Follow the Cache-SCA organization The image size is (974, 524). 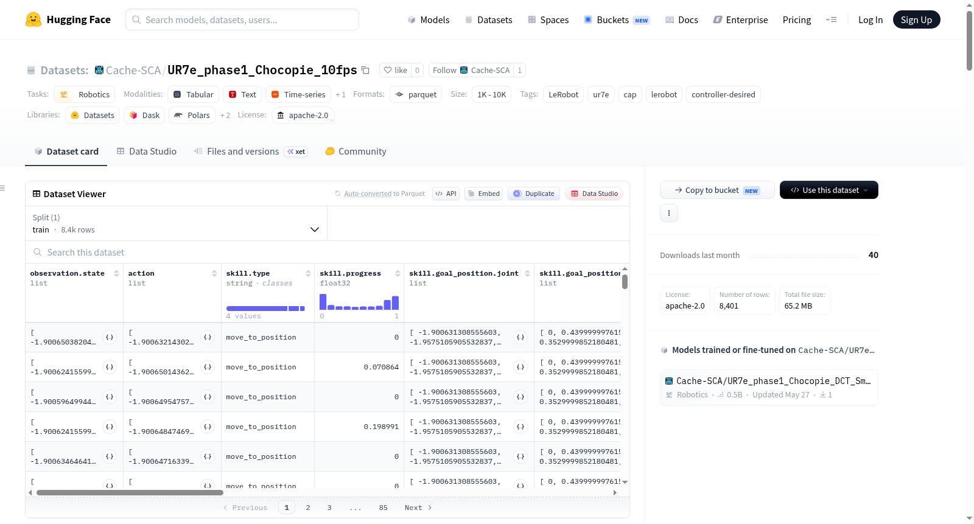click(471, 70)
